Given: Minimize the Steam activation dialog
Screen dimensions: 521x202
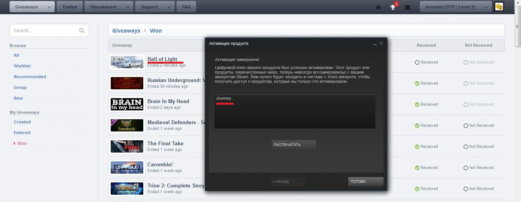Looking at the screenshot, I should pyautogui.click(x=375, y=44).
